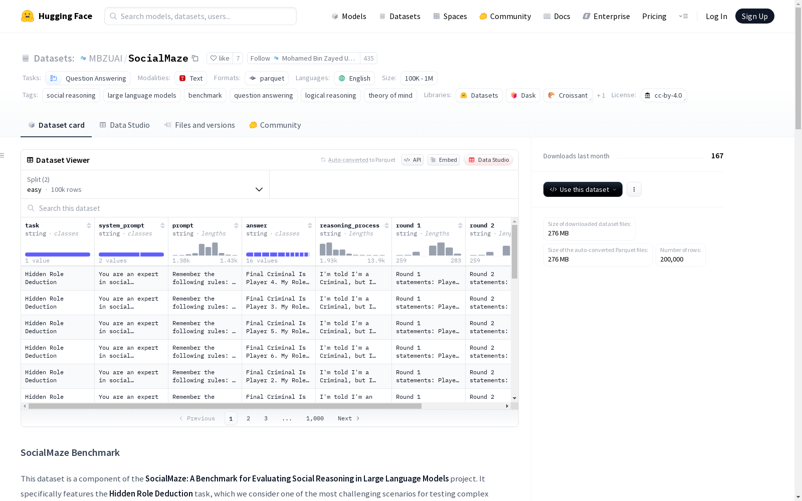Screen dimensions: 802x501
Task: Sort the reasoning_process column
Action: 386,225
